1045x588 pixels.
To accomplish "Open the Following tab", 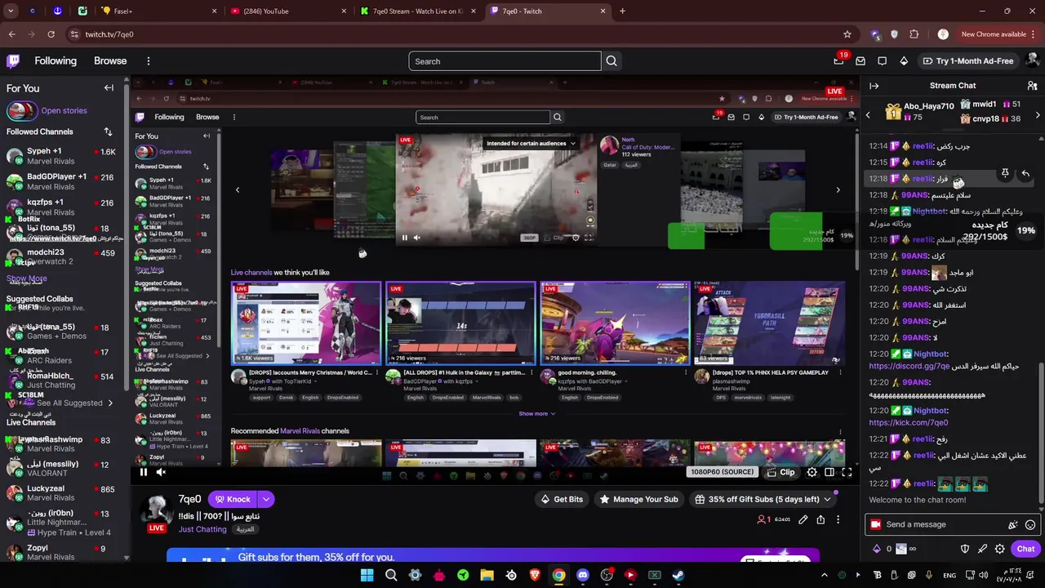I will point(56,61).
